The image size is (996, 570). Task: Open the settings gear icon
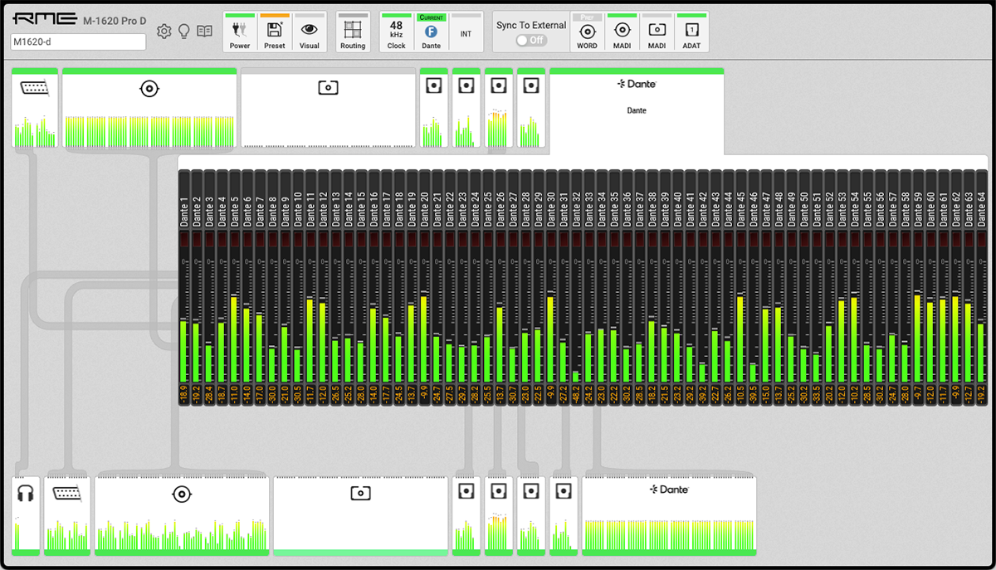click(164, 32)
